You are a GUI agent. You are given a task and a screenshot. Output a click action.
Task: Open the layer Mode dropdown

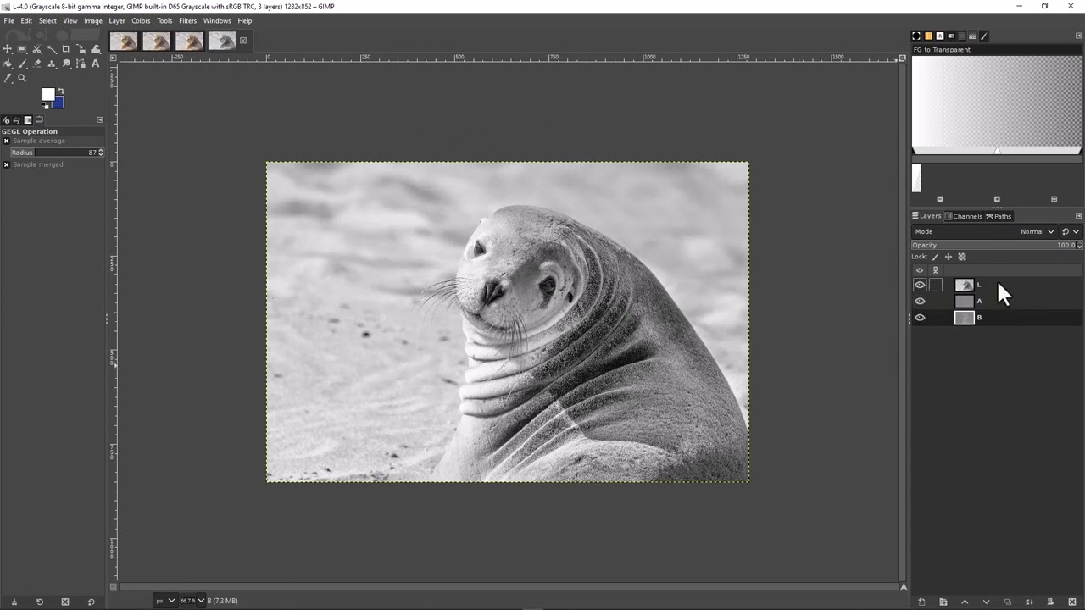(984, 231)
